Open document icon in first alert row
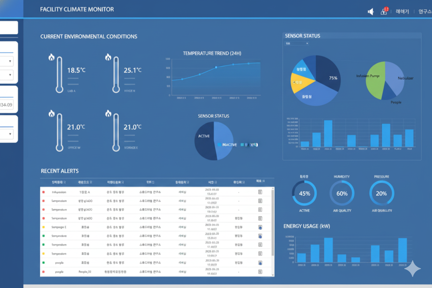The image size is (432, 288). click(260, 192)
